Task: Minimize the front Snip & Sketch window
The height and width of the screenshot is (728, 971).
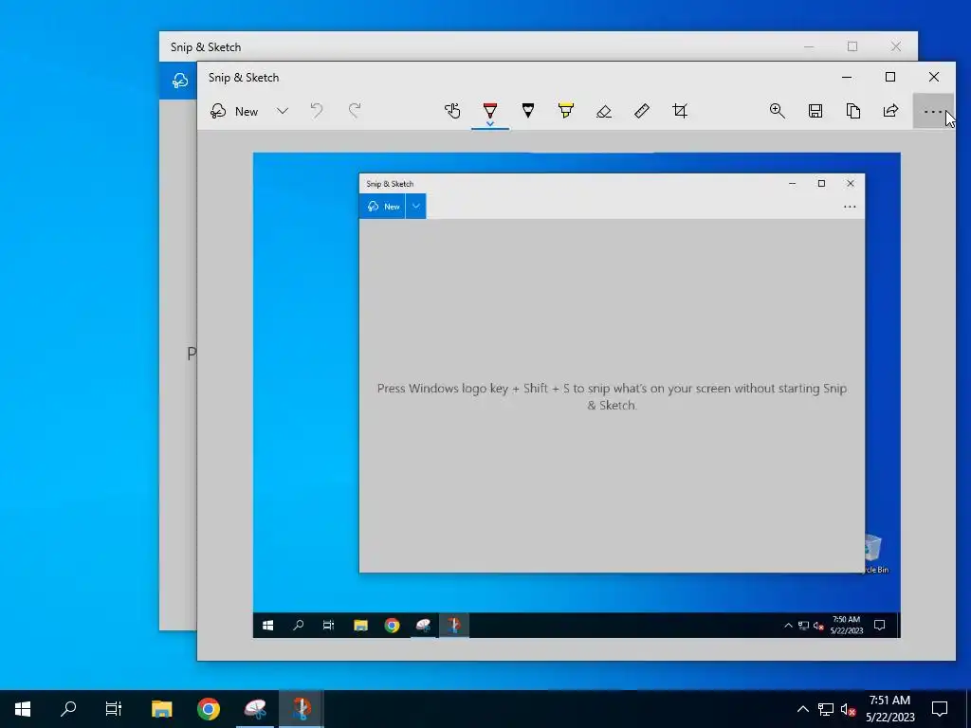Action: pos(847,78)
